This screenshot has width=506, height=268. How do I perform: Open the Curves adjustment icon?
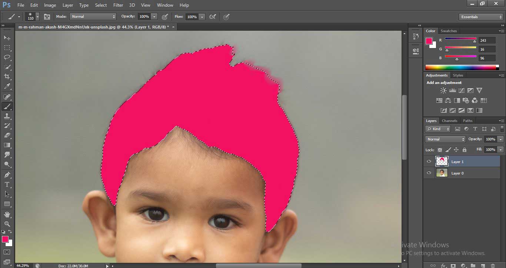(462, 90)
